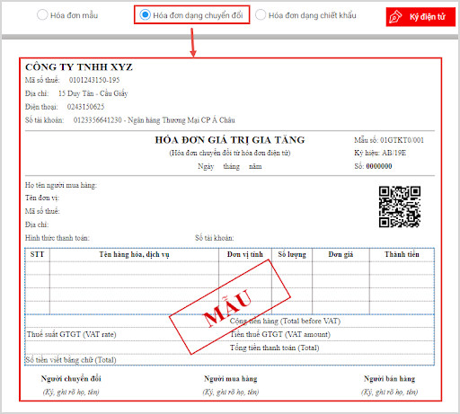Viewport: 460px width, 414px height.
Task: Select the 'Hóa đơn mẫu' radio button
Action: tap(42, 15)
